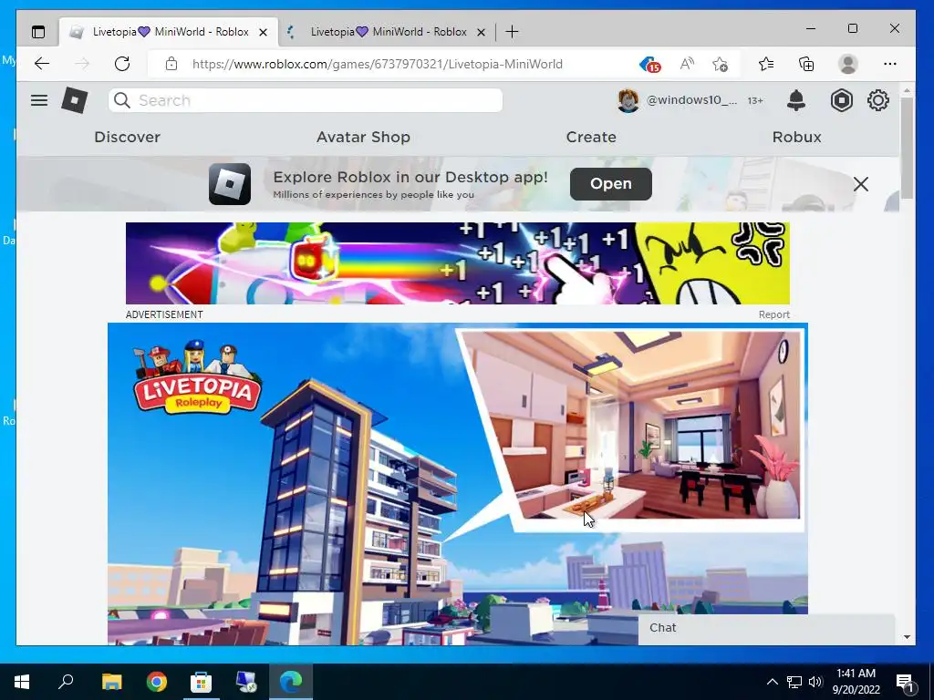Open the Windows Start menu
Image resolution: width=934 pixels, height=700 pixels.
pyautogui.click(x=22, y=682)
